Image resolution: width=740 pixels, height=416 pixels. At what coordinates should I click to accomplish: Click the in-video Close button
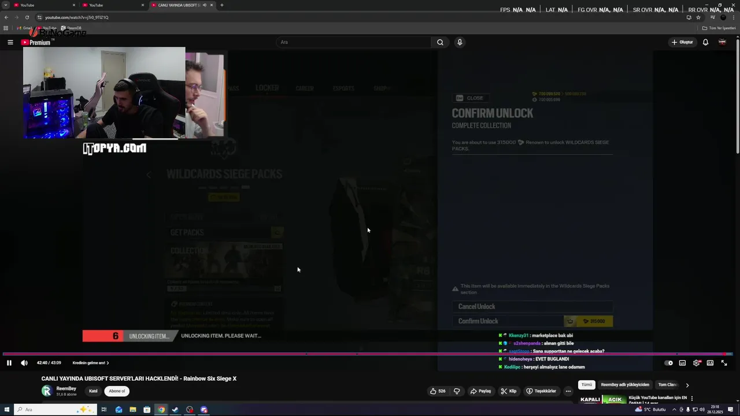tap(470, 98)
